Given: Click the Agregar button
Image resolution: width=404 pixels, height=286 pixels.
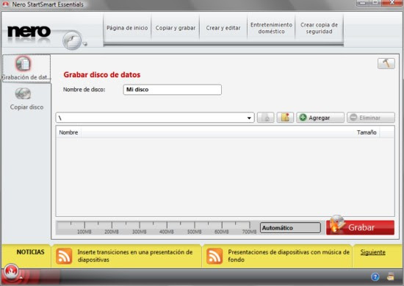Looking at the screenshot, I should click(320, 118).
